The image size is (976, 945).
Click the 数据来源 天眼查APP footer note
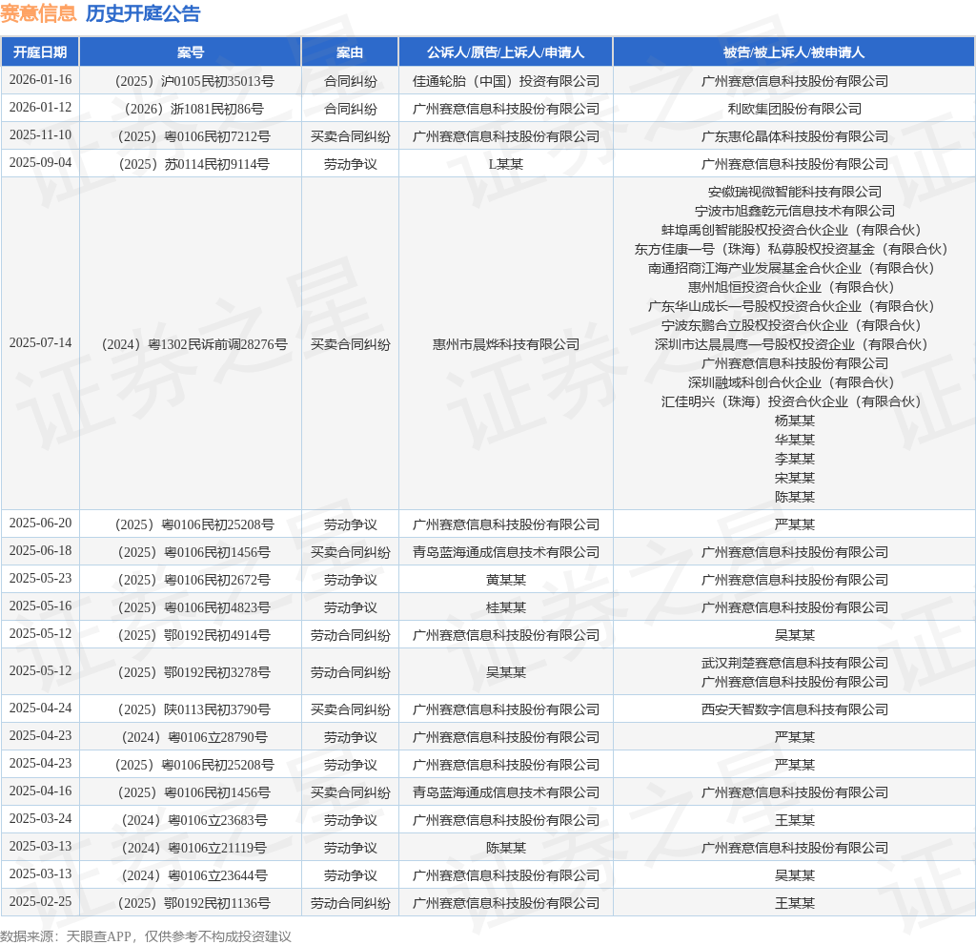[146, 936]
